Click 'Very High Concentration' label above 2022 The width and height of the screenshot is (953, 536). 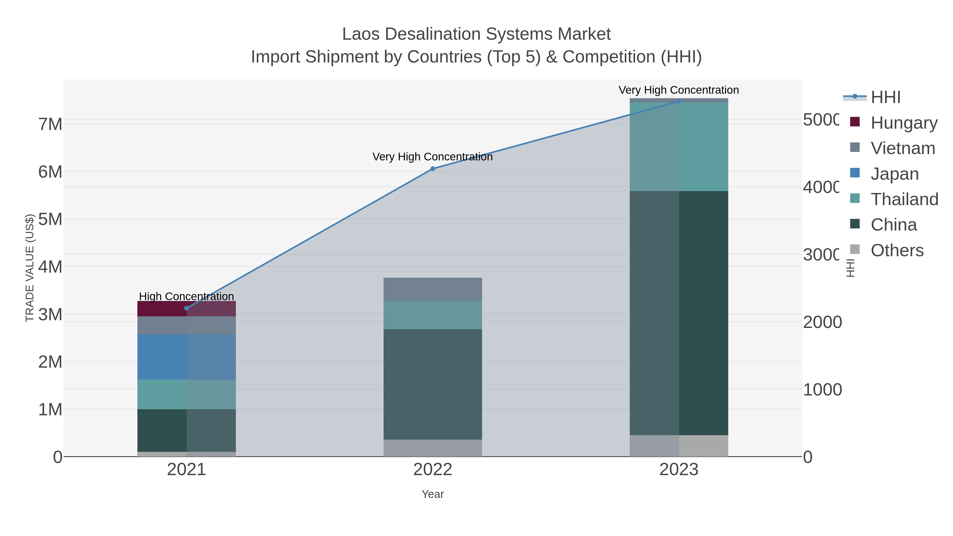433,157
